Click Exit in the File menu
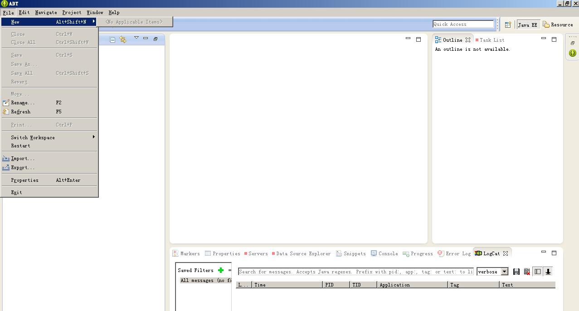 pyautogui.click(x=49, y=193)
